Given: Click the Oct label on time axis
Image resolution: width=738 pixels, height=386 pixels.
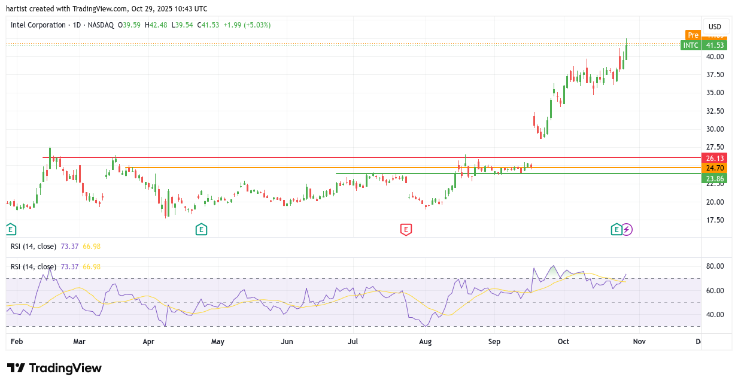Looking at the screenshot, I should (x=563, y=342).
